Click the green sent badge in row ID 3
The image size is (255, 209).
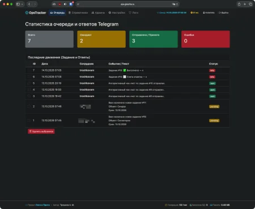212,96
